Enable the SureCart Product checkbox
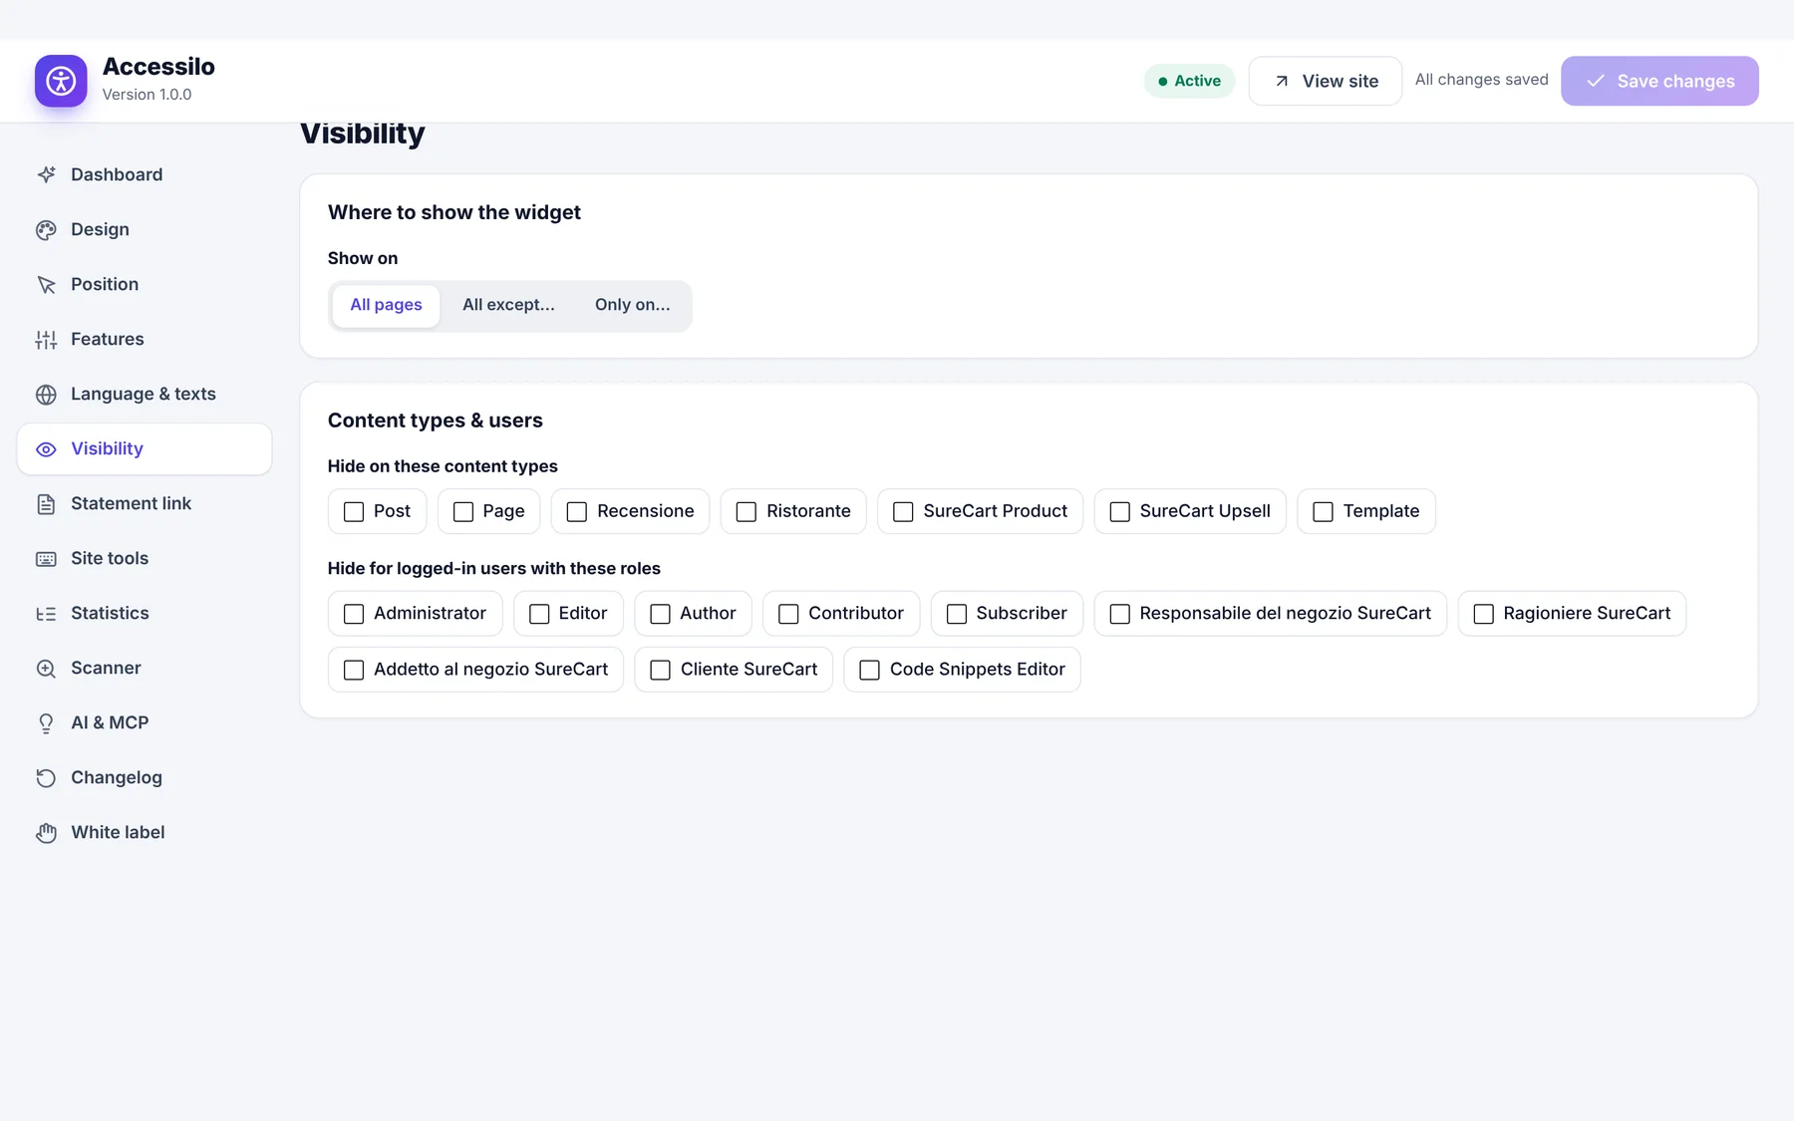 pyautogui.click(x=903, y=512)
